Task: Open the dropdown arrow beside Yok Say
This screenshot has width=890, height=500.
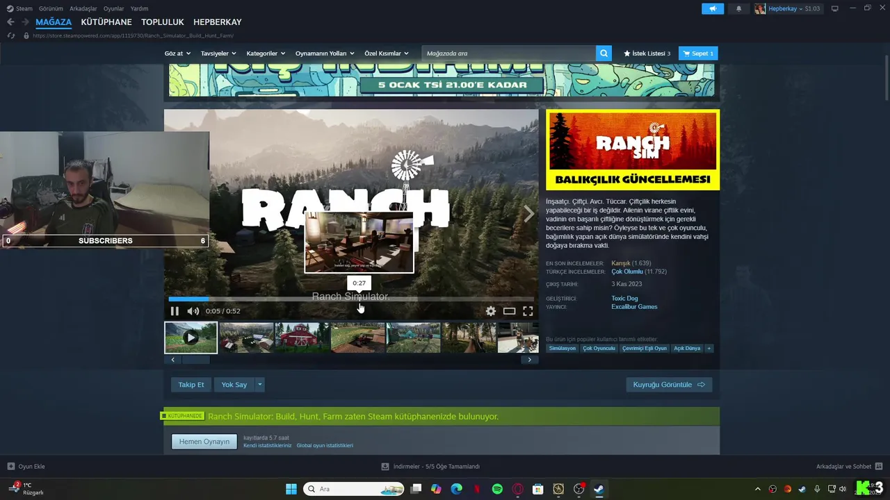Action: tap(260, 385)
